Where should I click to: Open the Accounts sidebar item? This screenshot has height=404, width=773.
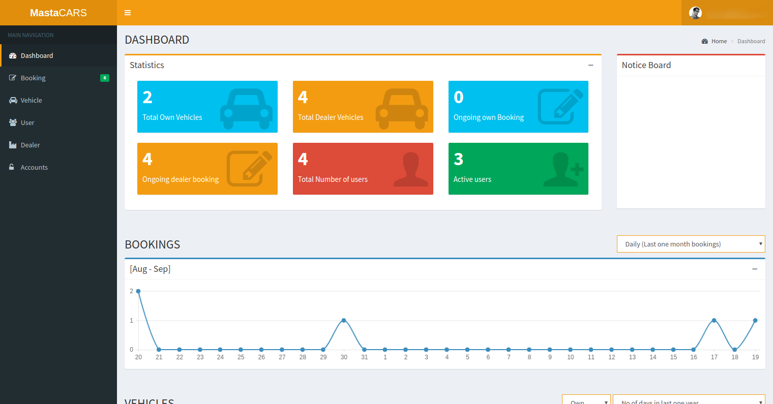coord(34,167)
